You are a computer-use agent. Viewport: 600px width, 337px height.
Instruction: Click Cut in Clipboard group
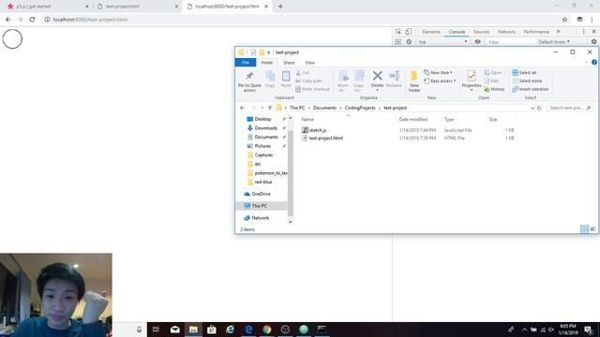[303, 73]
